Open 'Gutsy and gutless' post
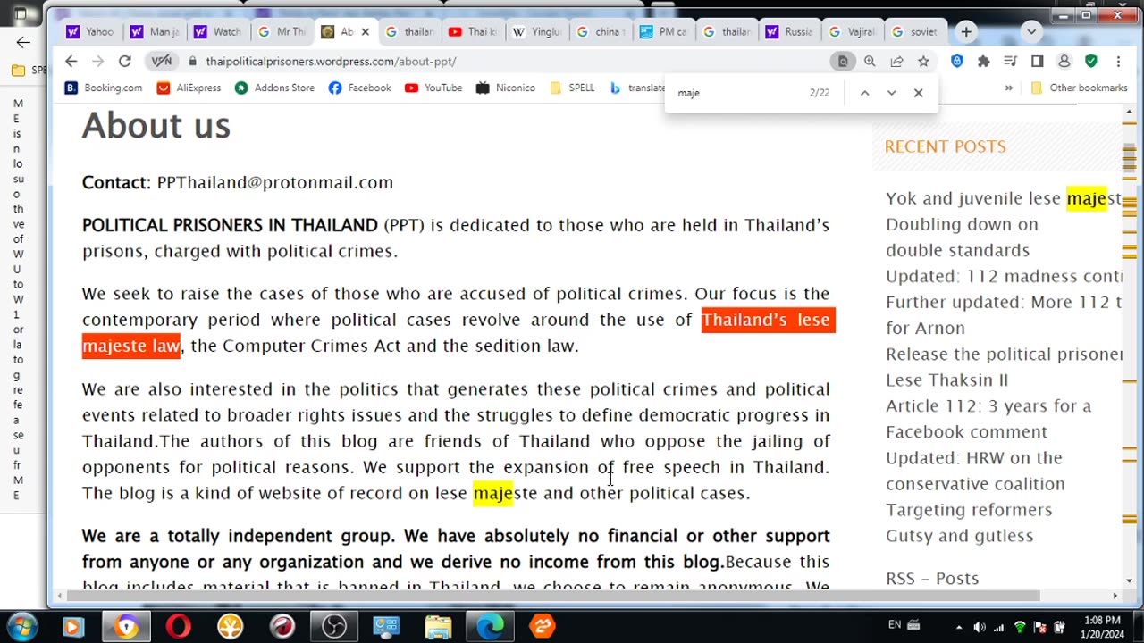The image size is (1144, 643). click(x=959, y=536)
